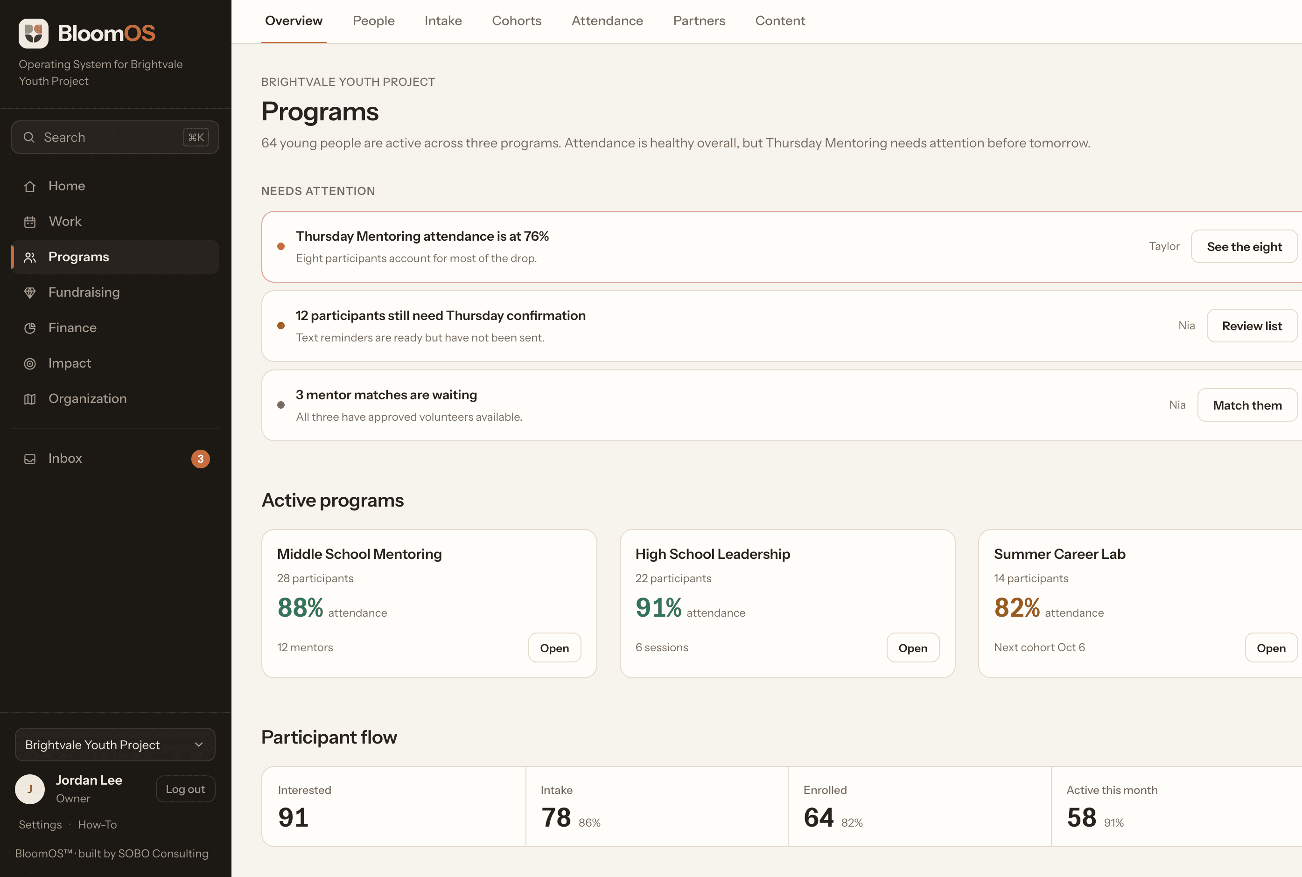Screen dimensions: 1302x877
Task: Open the Settings link
Action: (40, 824)
